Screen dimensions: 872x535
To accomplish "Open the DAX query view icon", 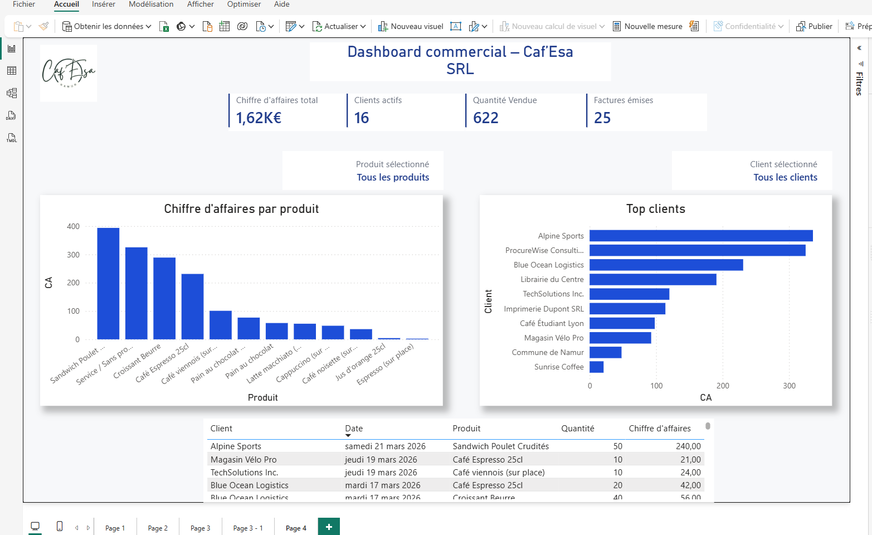I will coord(11,115).
